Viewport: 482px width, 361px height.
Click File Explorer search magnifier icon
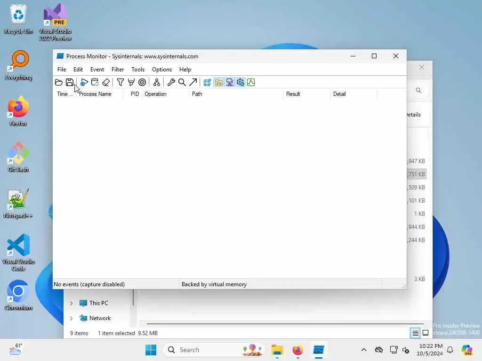point(418,90)
